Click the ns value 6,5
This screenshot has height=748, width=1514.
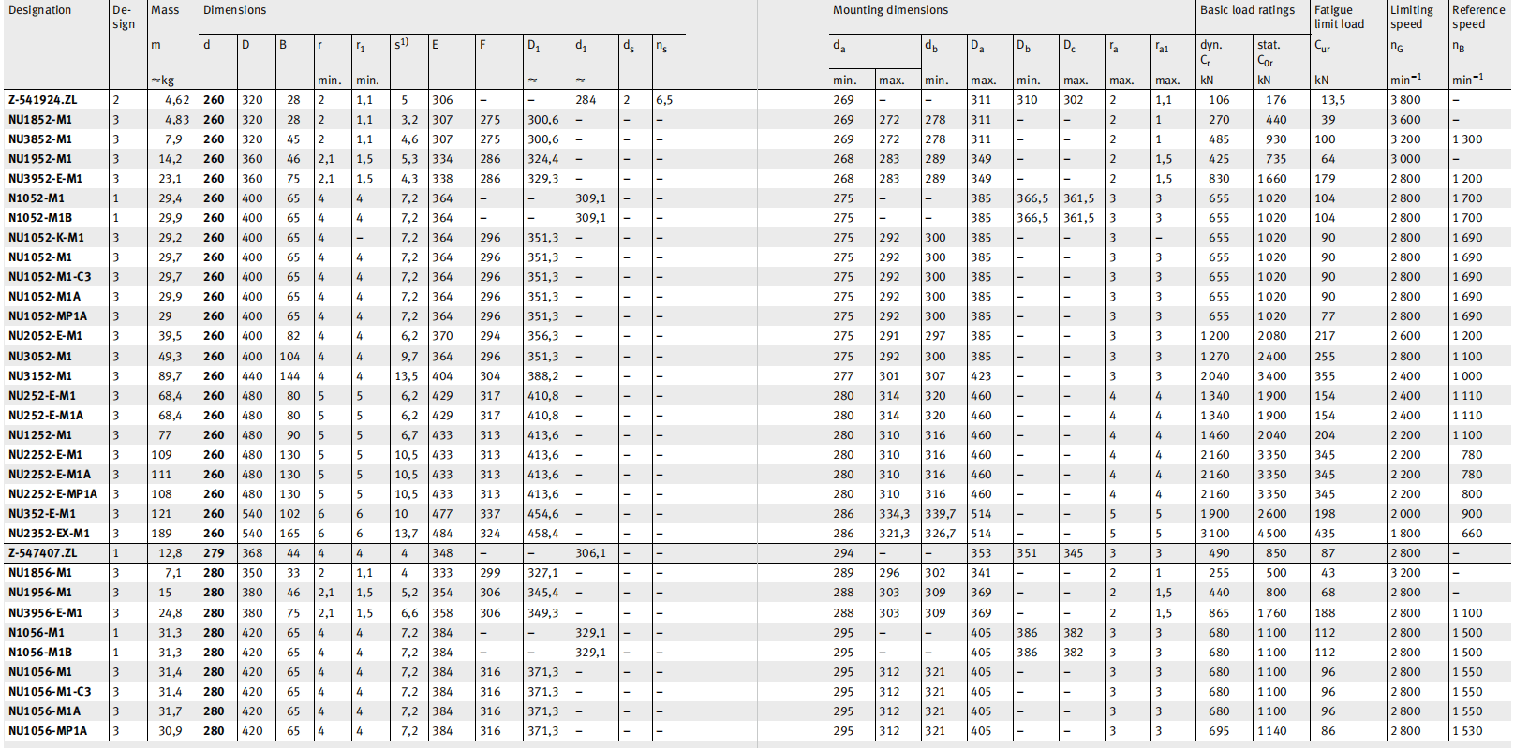point(664,100)
